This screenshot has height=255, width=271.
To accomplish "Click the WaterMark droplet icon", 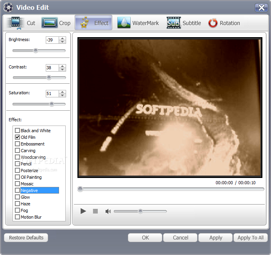I will pos(124,22).
